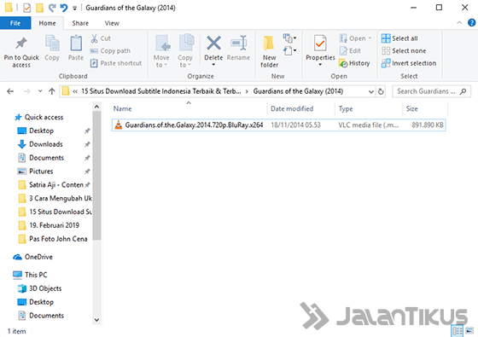The height and width of the screenshot is (337, 478).
Task: Go up one folder level
Action: tap(52, 91)
